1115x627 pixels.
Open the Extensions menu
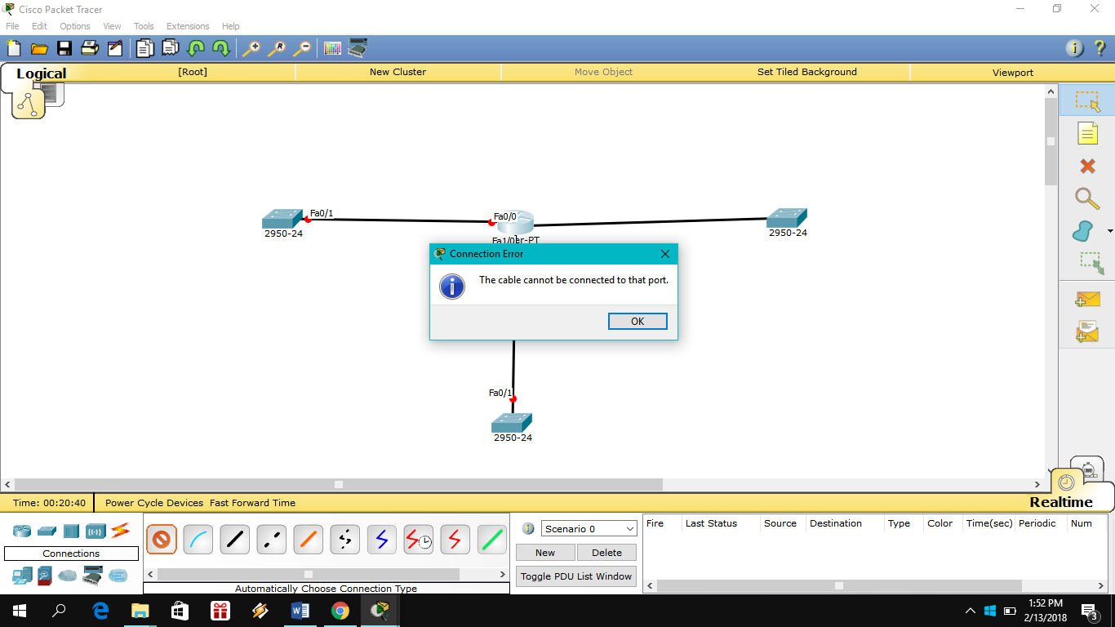point(188,26)
